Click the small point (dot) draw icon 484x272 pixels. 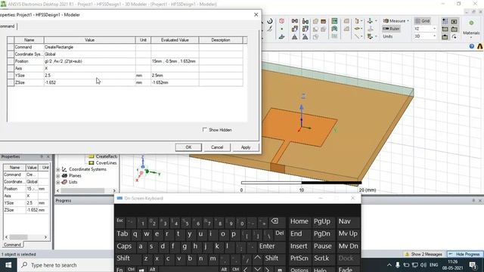281,29
